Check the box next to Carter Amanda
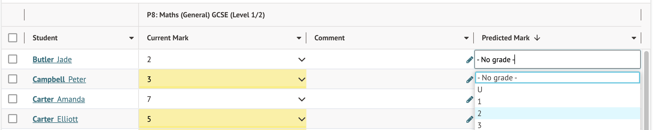This screenshot has width=655, height=130. (13, 99)
